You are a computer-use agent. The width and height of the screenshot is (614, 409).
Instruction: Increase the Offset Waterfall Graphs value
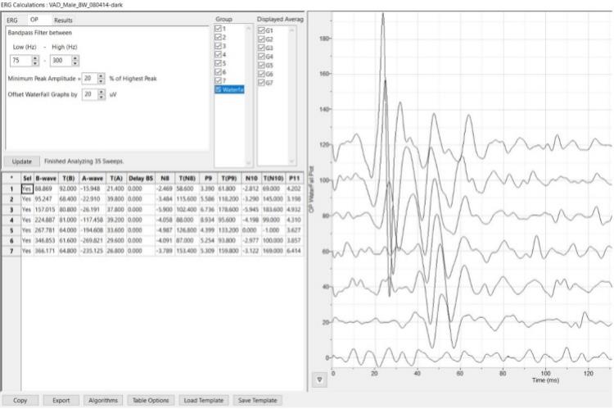click(x=102, y=92)
